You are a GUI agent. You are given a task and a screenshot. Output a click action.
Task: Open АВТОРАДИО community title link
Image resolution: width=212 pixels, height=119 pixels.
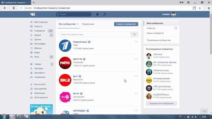tap(79, 111)
